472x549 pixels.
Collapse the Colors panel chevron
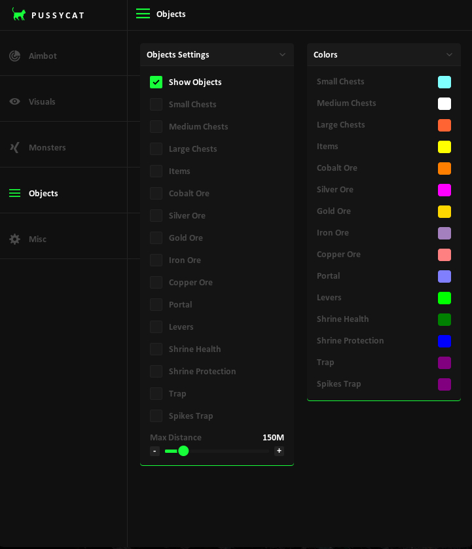449,54
